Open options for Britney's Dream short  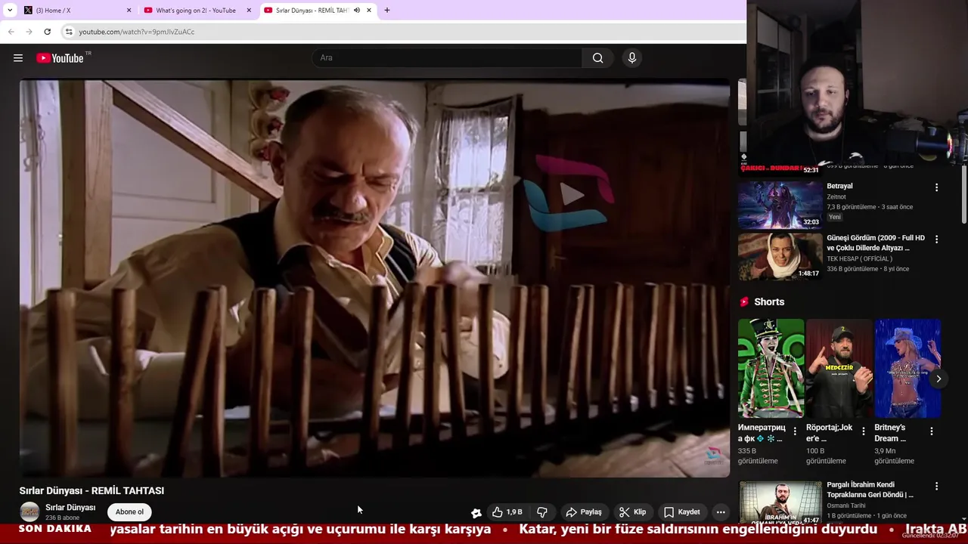(x=932, y=431)
